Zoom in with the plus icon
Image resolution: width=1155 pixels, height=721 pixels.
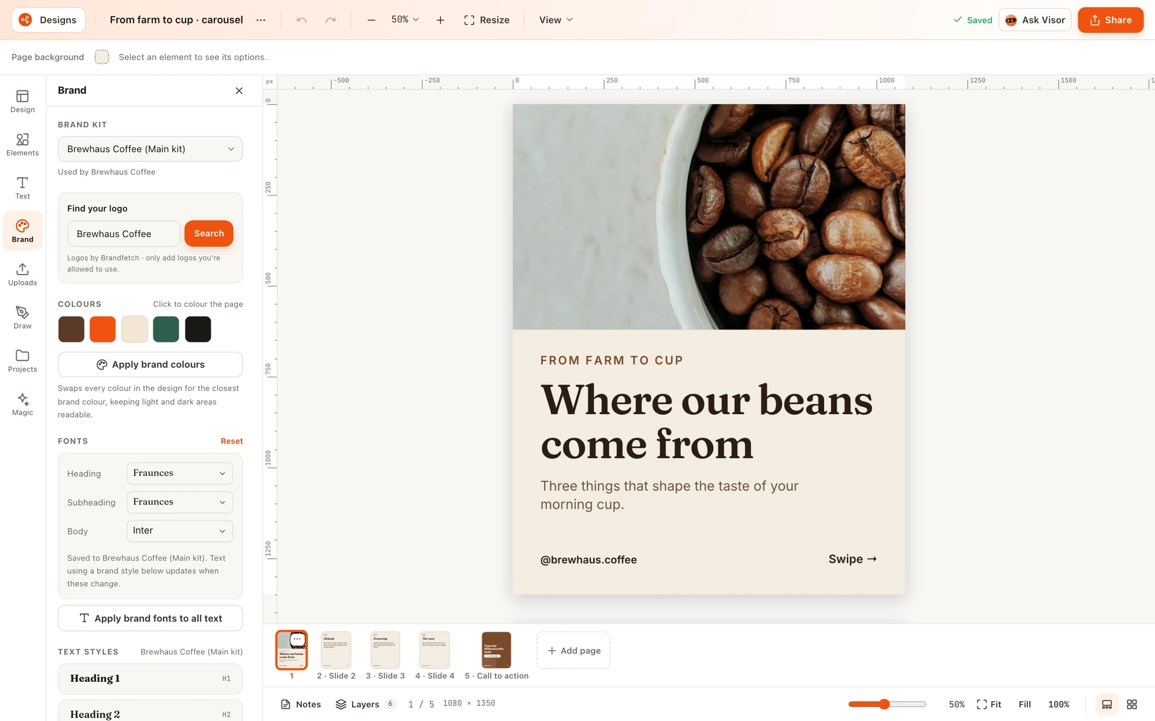click(441, 20)
